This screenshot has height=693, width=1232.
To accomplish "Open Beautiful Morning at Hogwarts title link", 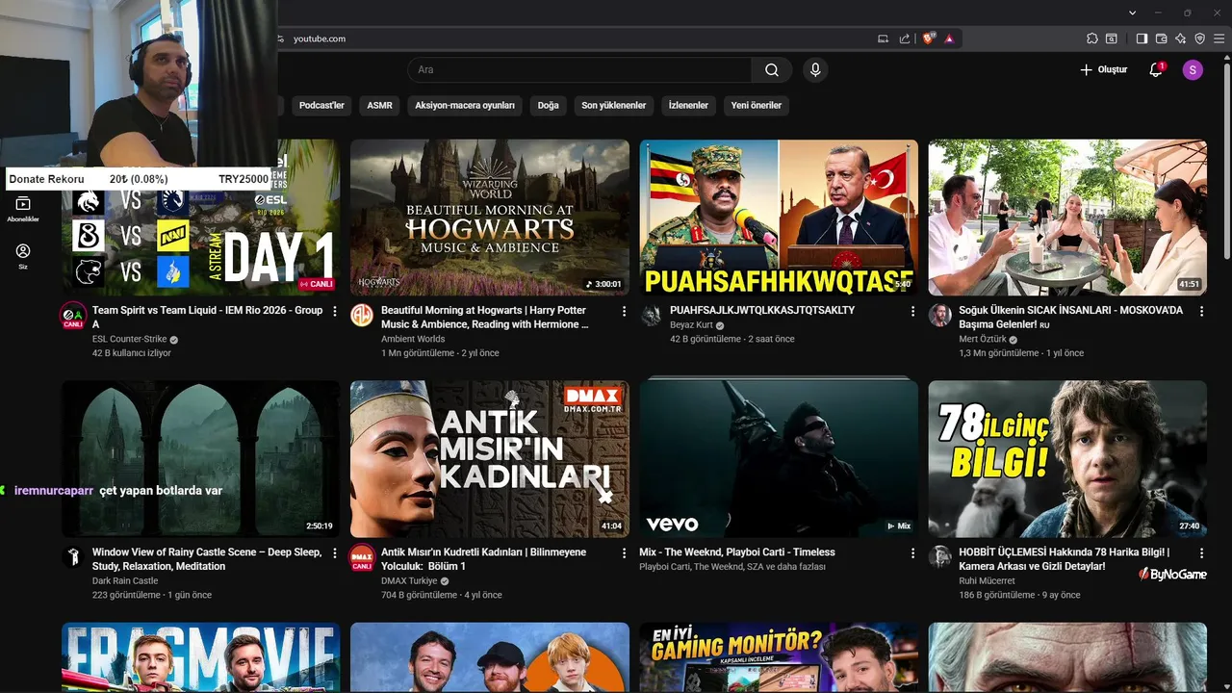I will pos(484,317).
